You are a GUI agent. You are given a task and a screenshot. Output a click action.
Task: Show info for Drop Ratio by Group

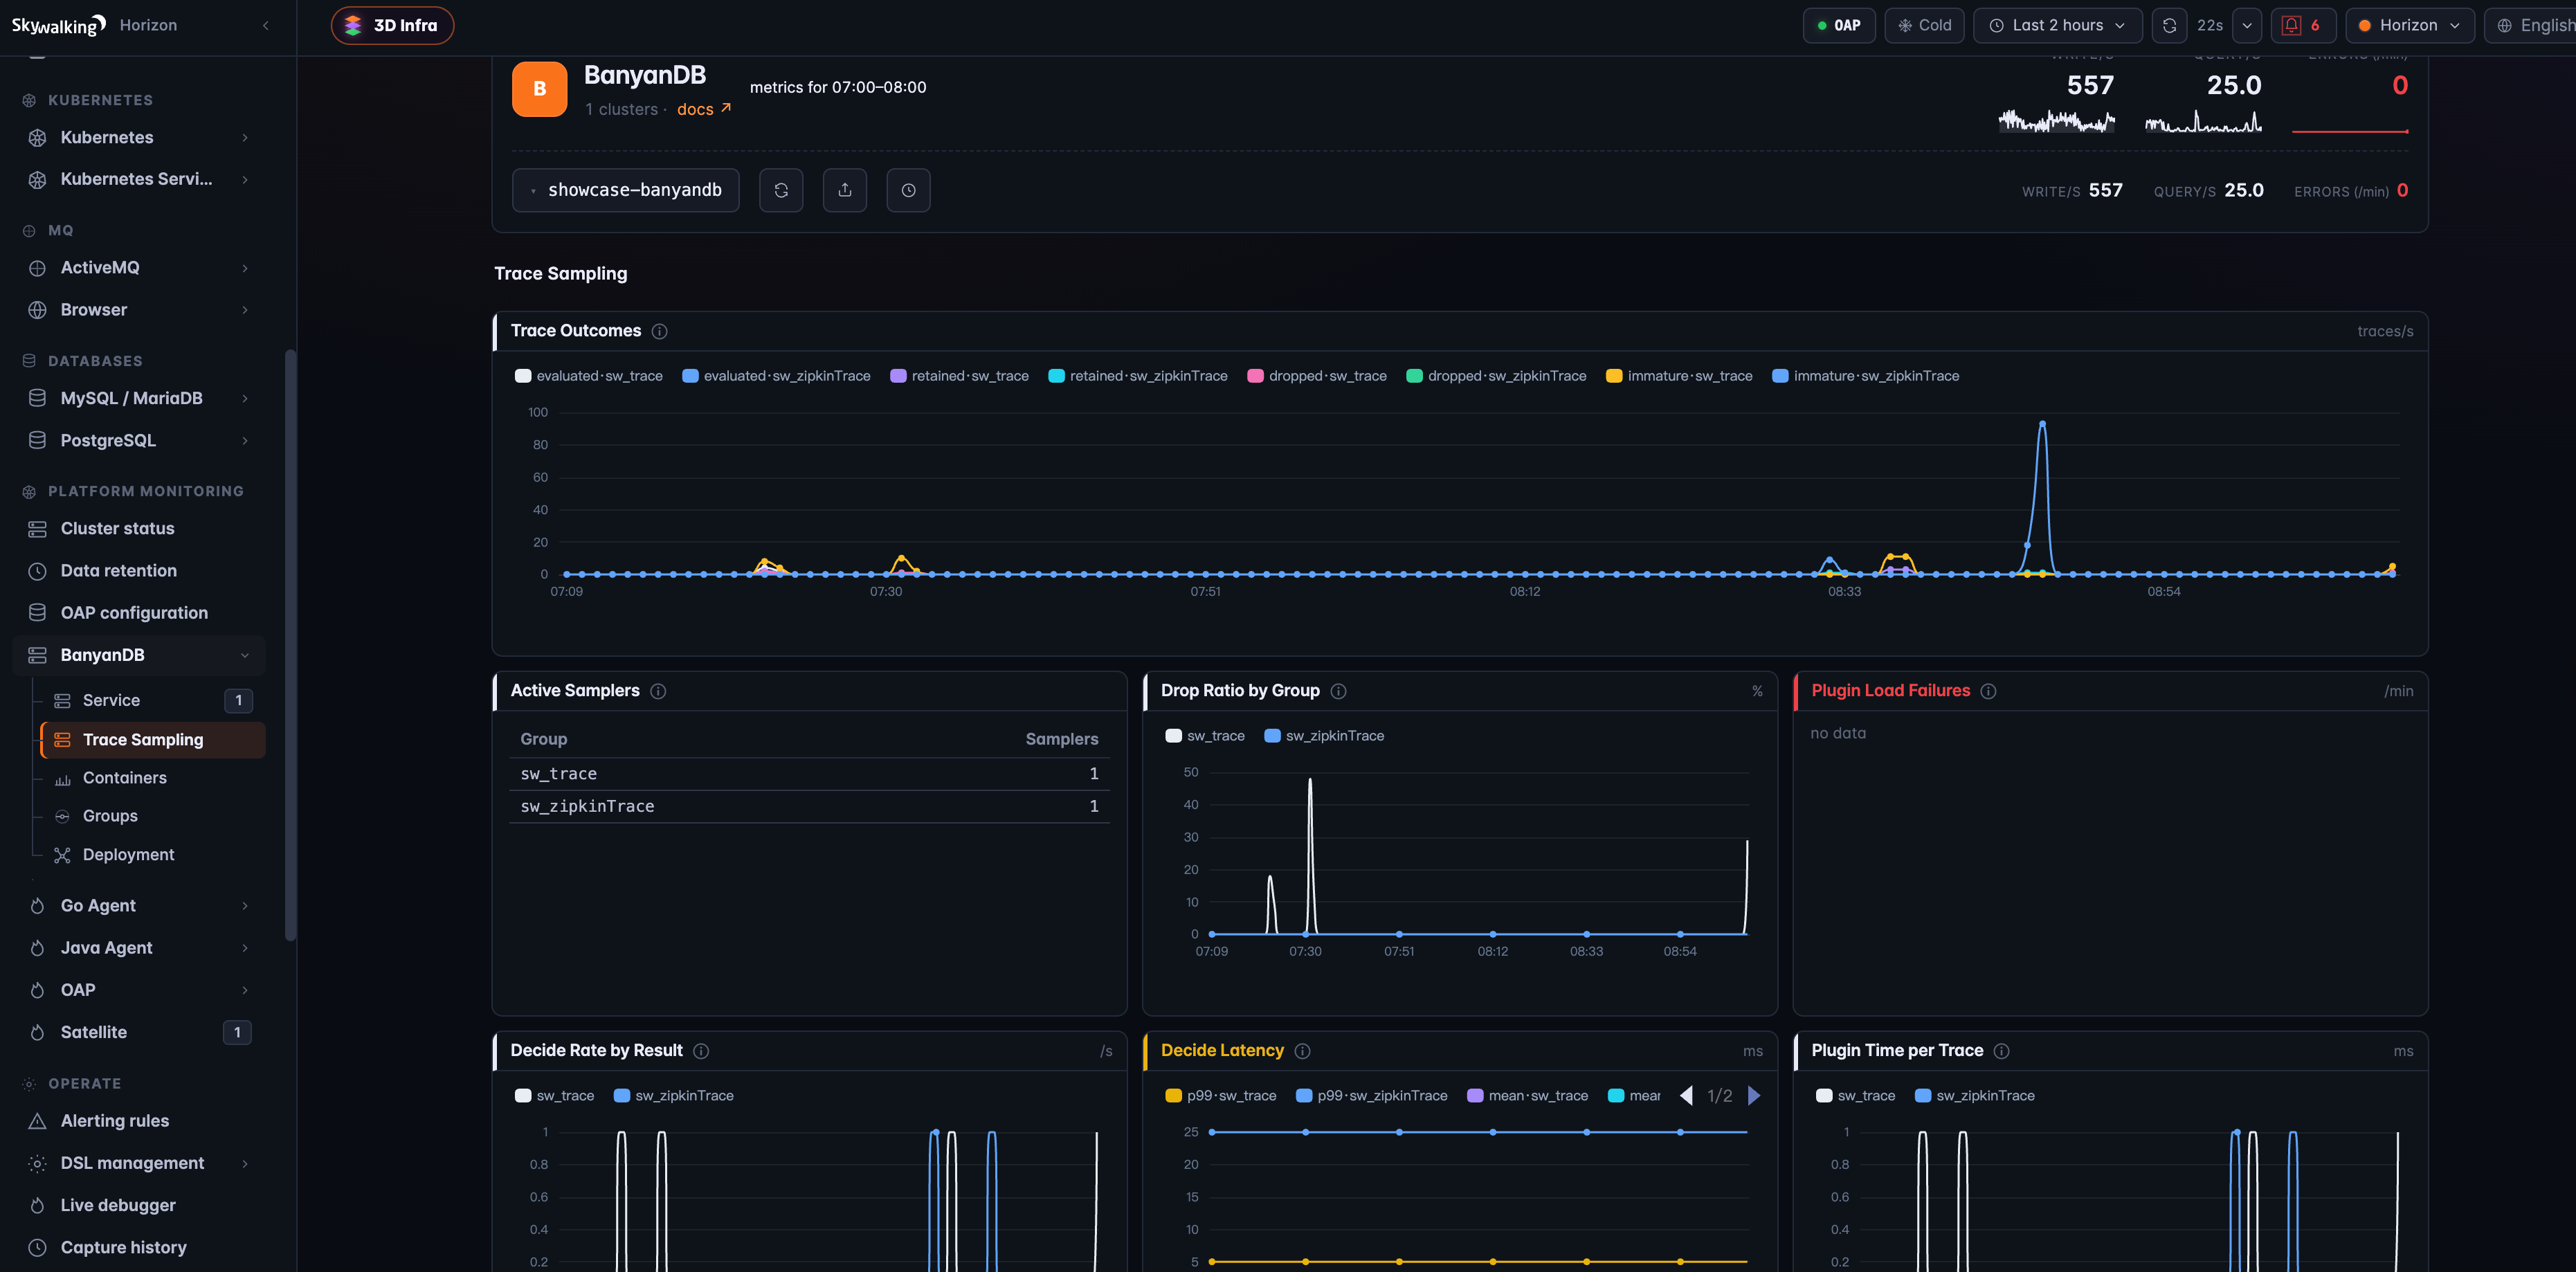pyautogui.click(x=1339, y=691)
